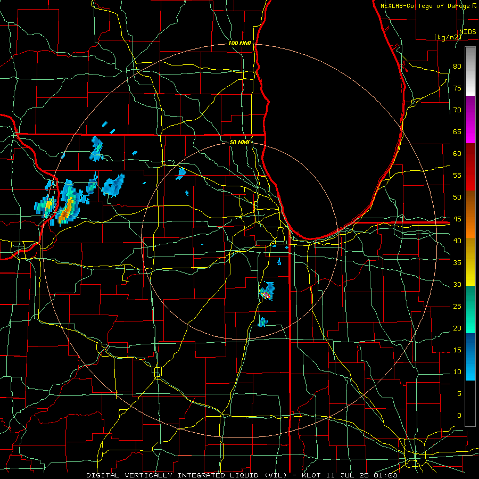Click the Digital Vertically Integrated Liquid title caption
The image size is (479, 479).
[x=187, y=475]
